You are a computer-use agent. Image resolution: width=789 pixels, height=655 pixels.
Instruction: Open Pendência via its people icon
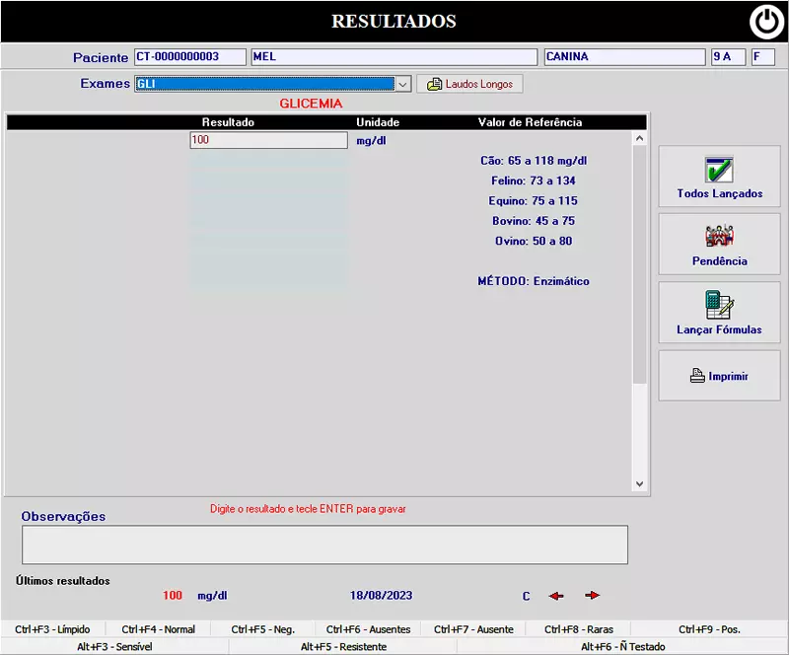pos(719,237)
